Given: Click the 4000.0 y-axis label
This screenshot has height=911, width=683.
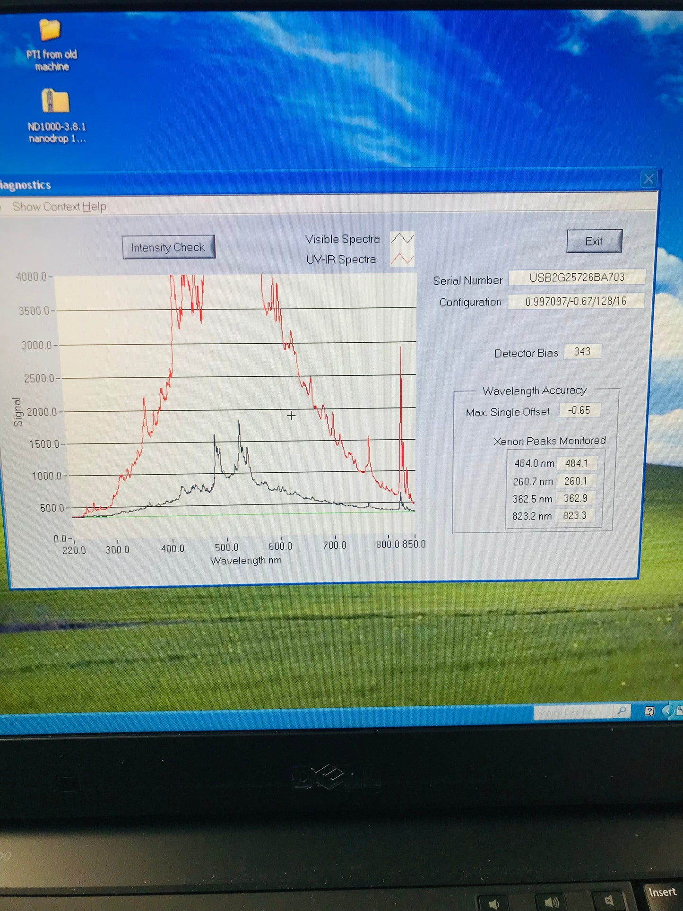Looking at the screenshot, I should 32,277.
